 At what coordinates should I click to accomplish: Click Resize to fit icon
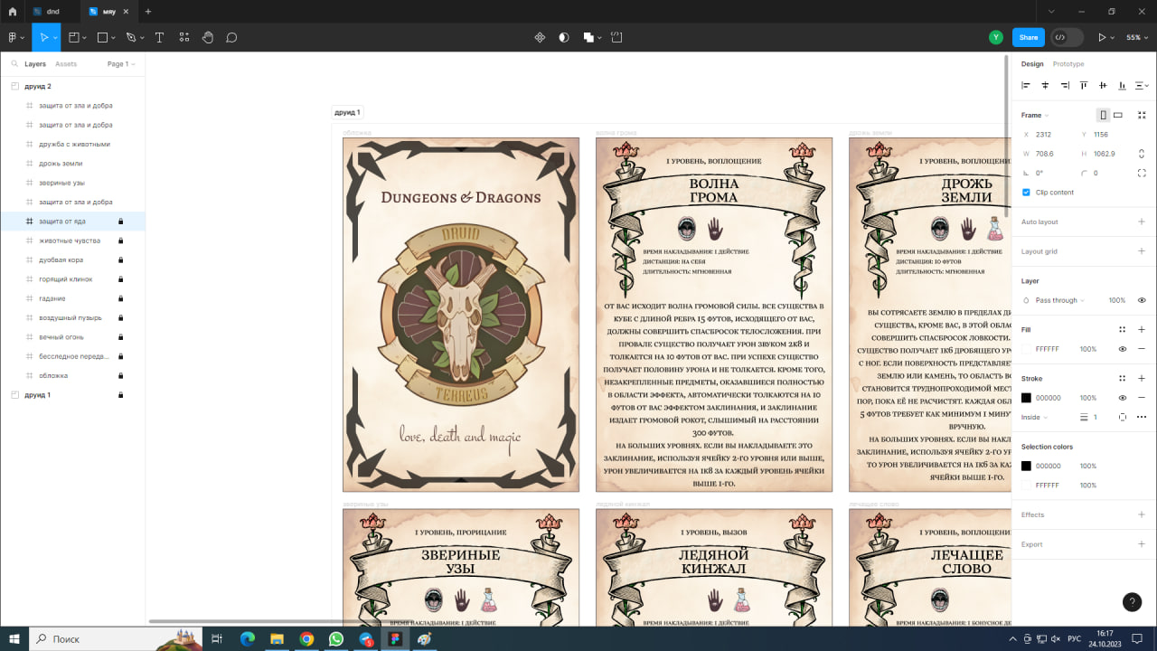(1142, 115)
